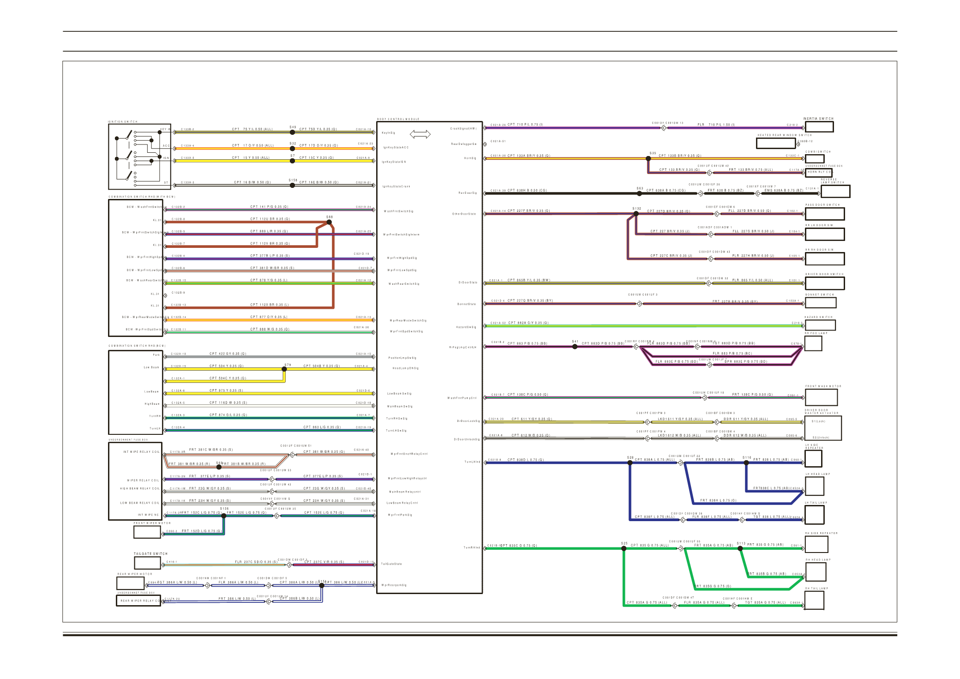Click splice S132 on door switch wire

click(636, 213)
